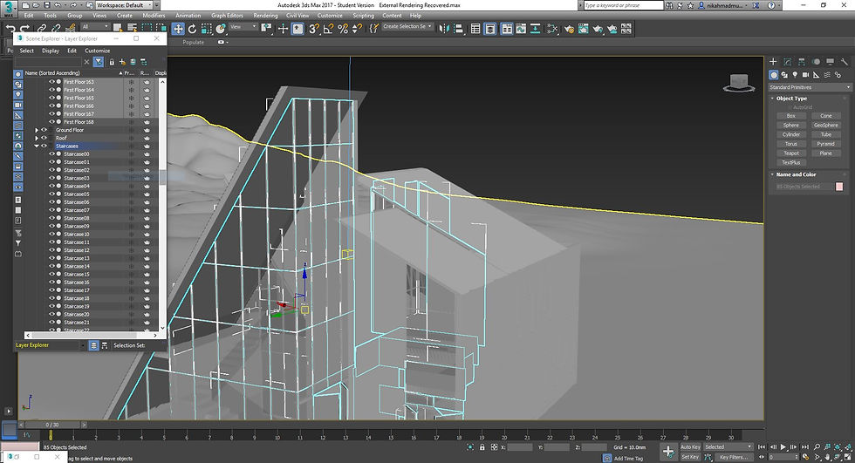Toggle freeze snowflake for First Floor 165

tap(131, 98)
